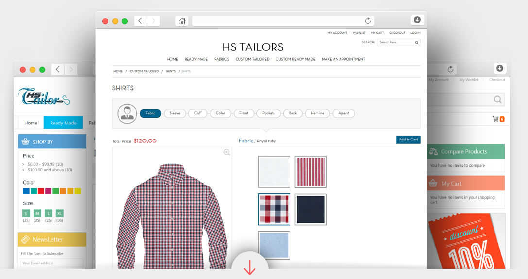This screenshot has width=528, height=279.
Task: Zoom the shirt preview with the magnifier icon
Action: [227, 152]
